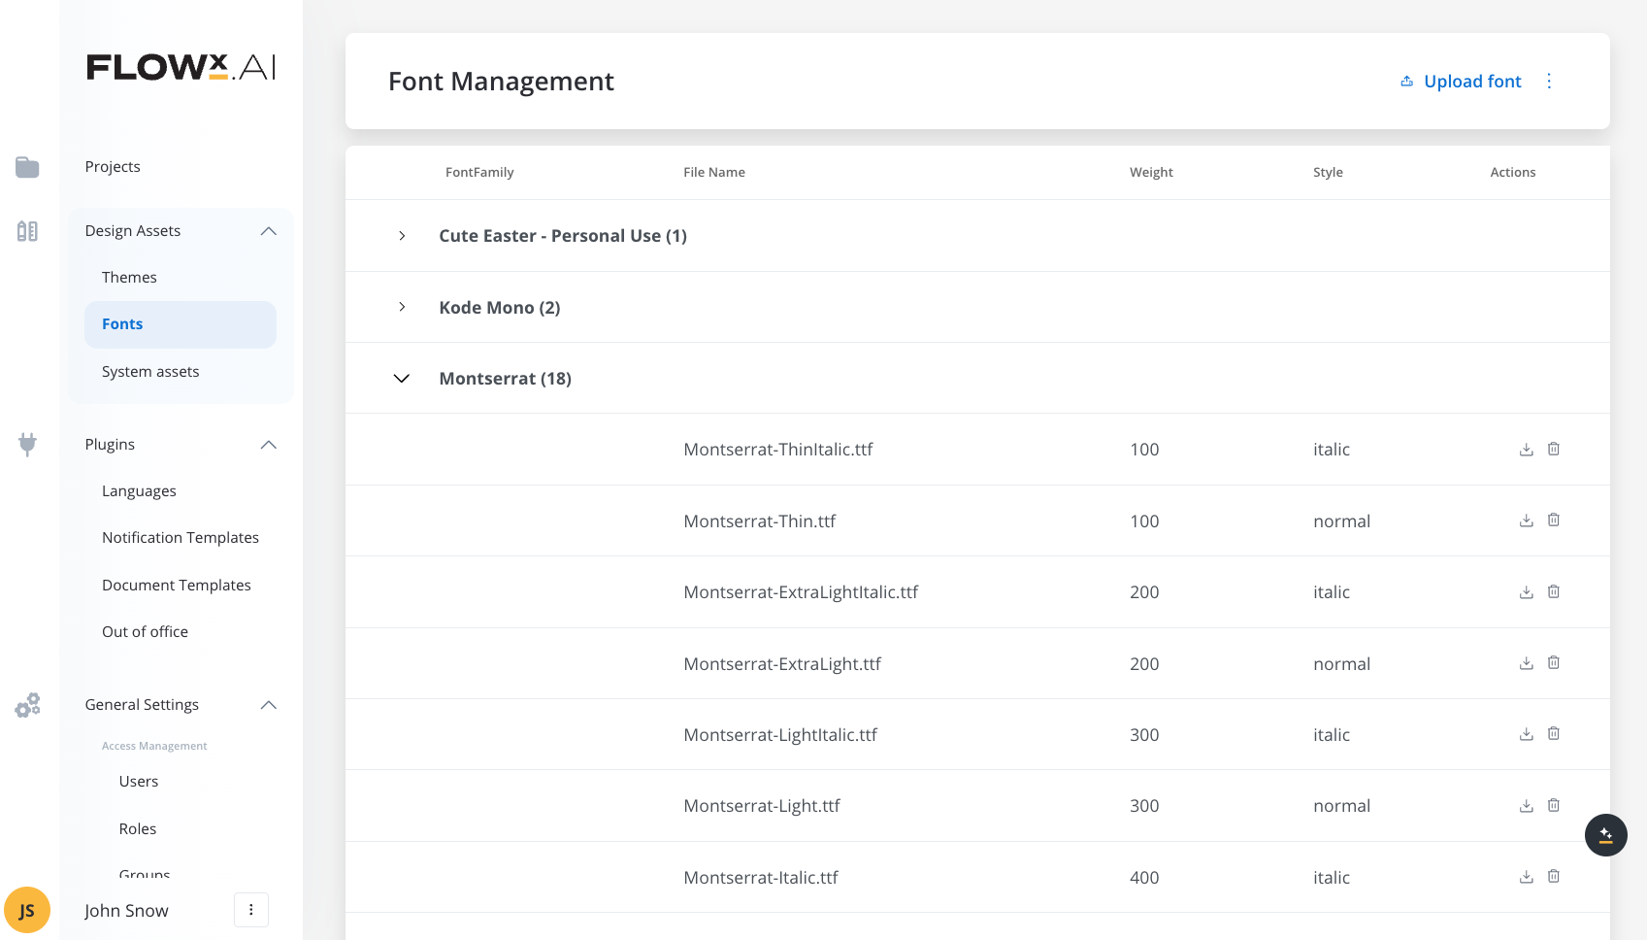Download Montserrat-Italic.ttf
This screenshot has width=1647, height=940.
(x=1526, y=877)
